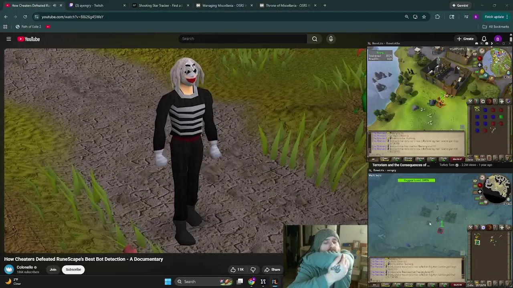Open the Combat tab in bottom RuneLite window

471,228
